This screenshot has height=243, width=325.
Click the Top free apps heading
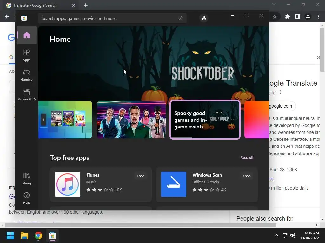point(70,158)
